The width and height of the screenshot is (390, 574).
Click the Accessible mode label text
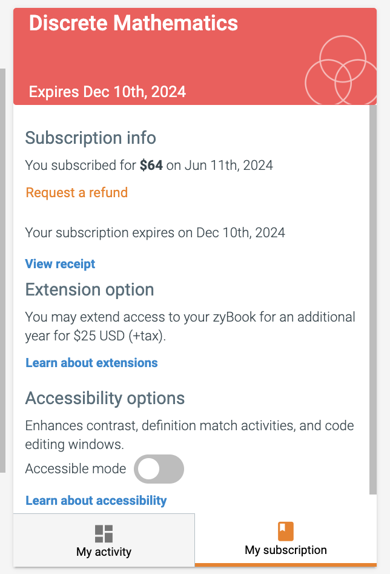(76, 468)
